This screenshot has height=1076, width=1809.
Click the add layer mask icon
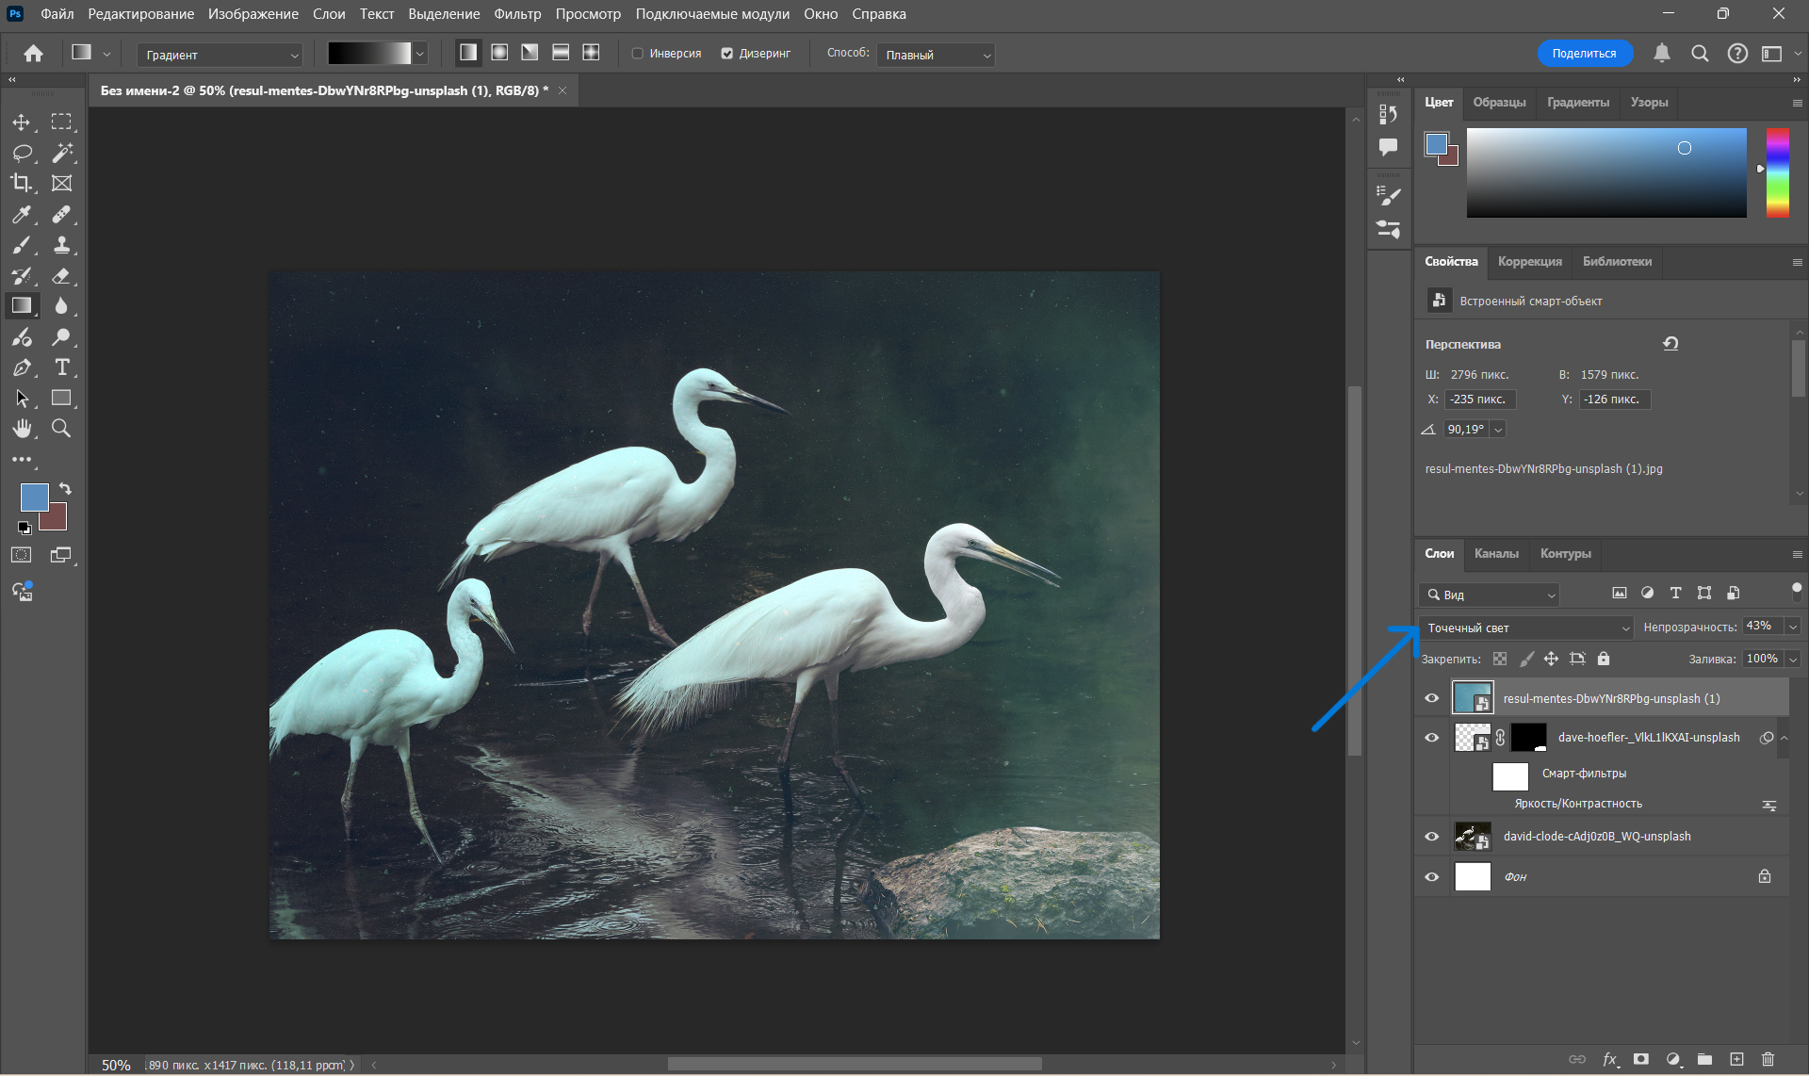pos(1641,1059)
